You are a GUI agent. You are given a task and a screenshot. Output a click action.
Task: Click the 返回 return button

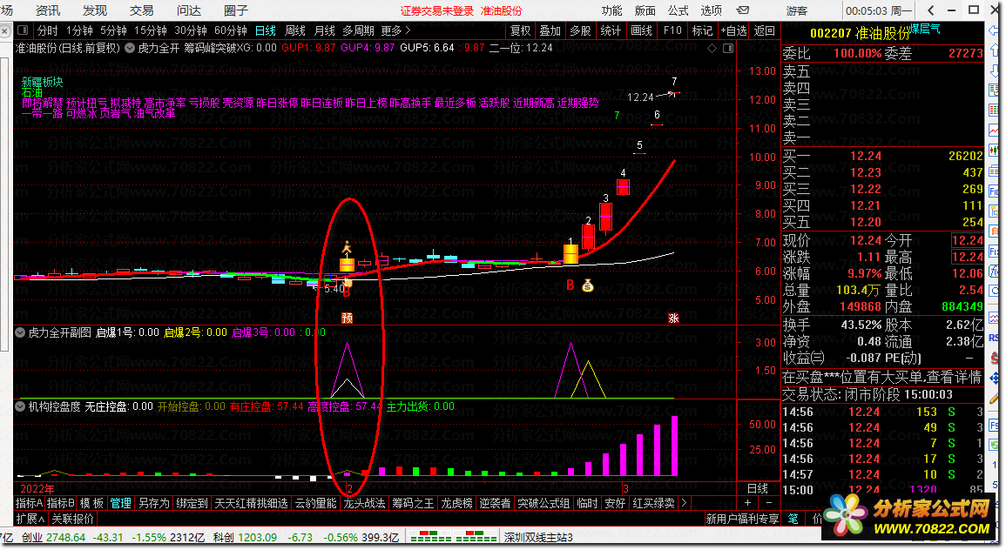click(764, 30)
